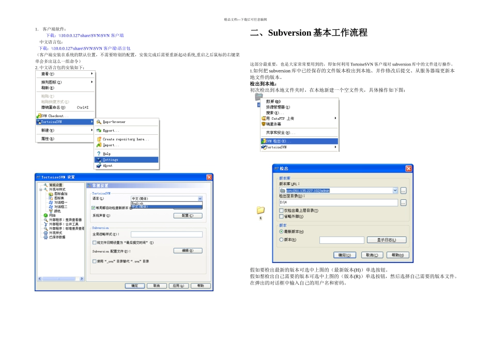Select 共享和安全 menu entry
Screen dimensions: 491x347
pyautogui.click(x=300, y=132)
